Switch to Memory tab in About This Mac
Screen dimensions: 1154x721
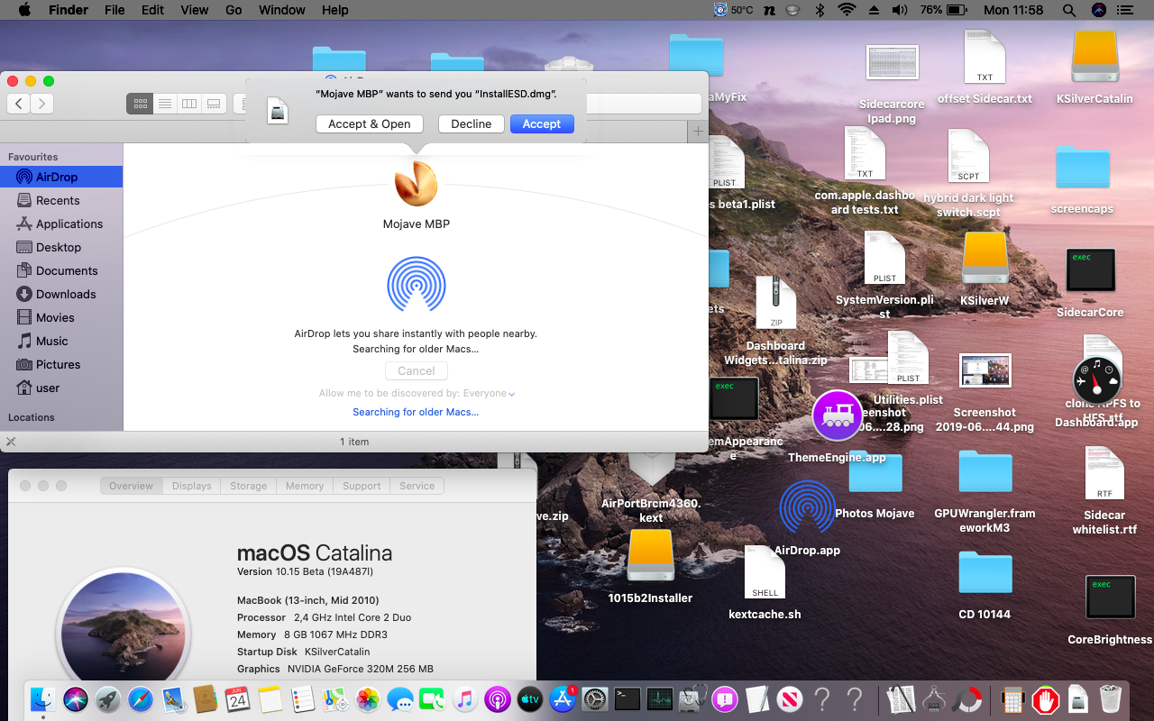(x=305, y=486)
